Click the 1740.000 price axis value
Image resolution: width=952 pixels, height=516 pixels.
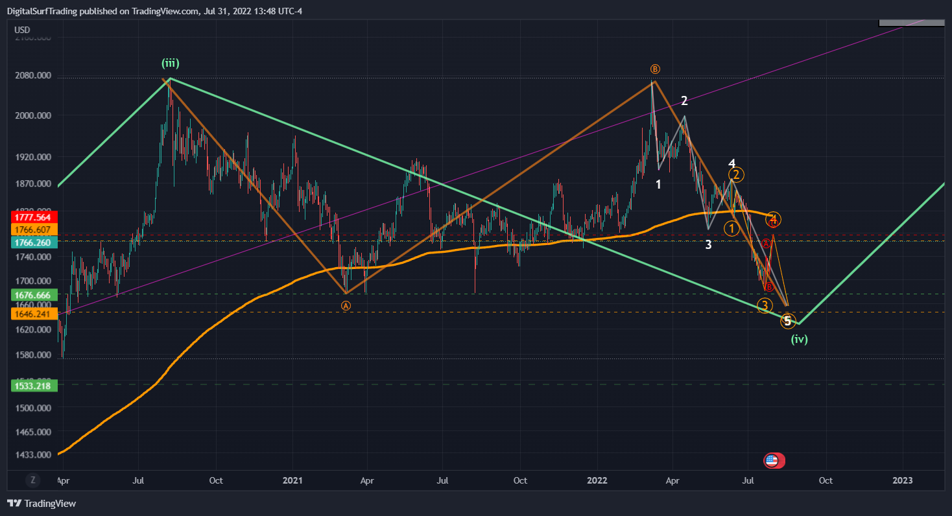pyautogui.click(x=33, y=257)
